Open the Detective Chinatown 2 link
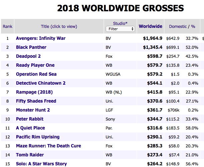The height and width of the screenshot is (167, 204). [41, 83]
